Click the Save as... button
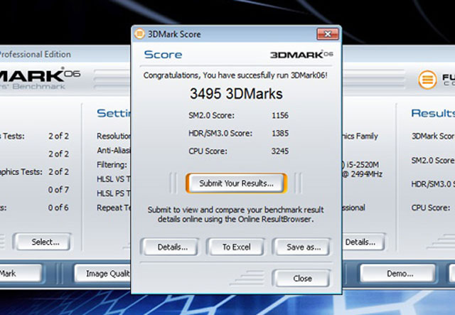The height and width of the screenshot is (315, 455). click(x=303, y=247)
